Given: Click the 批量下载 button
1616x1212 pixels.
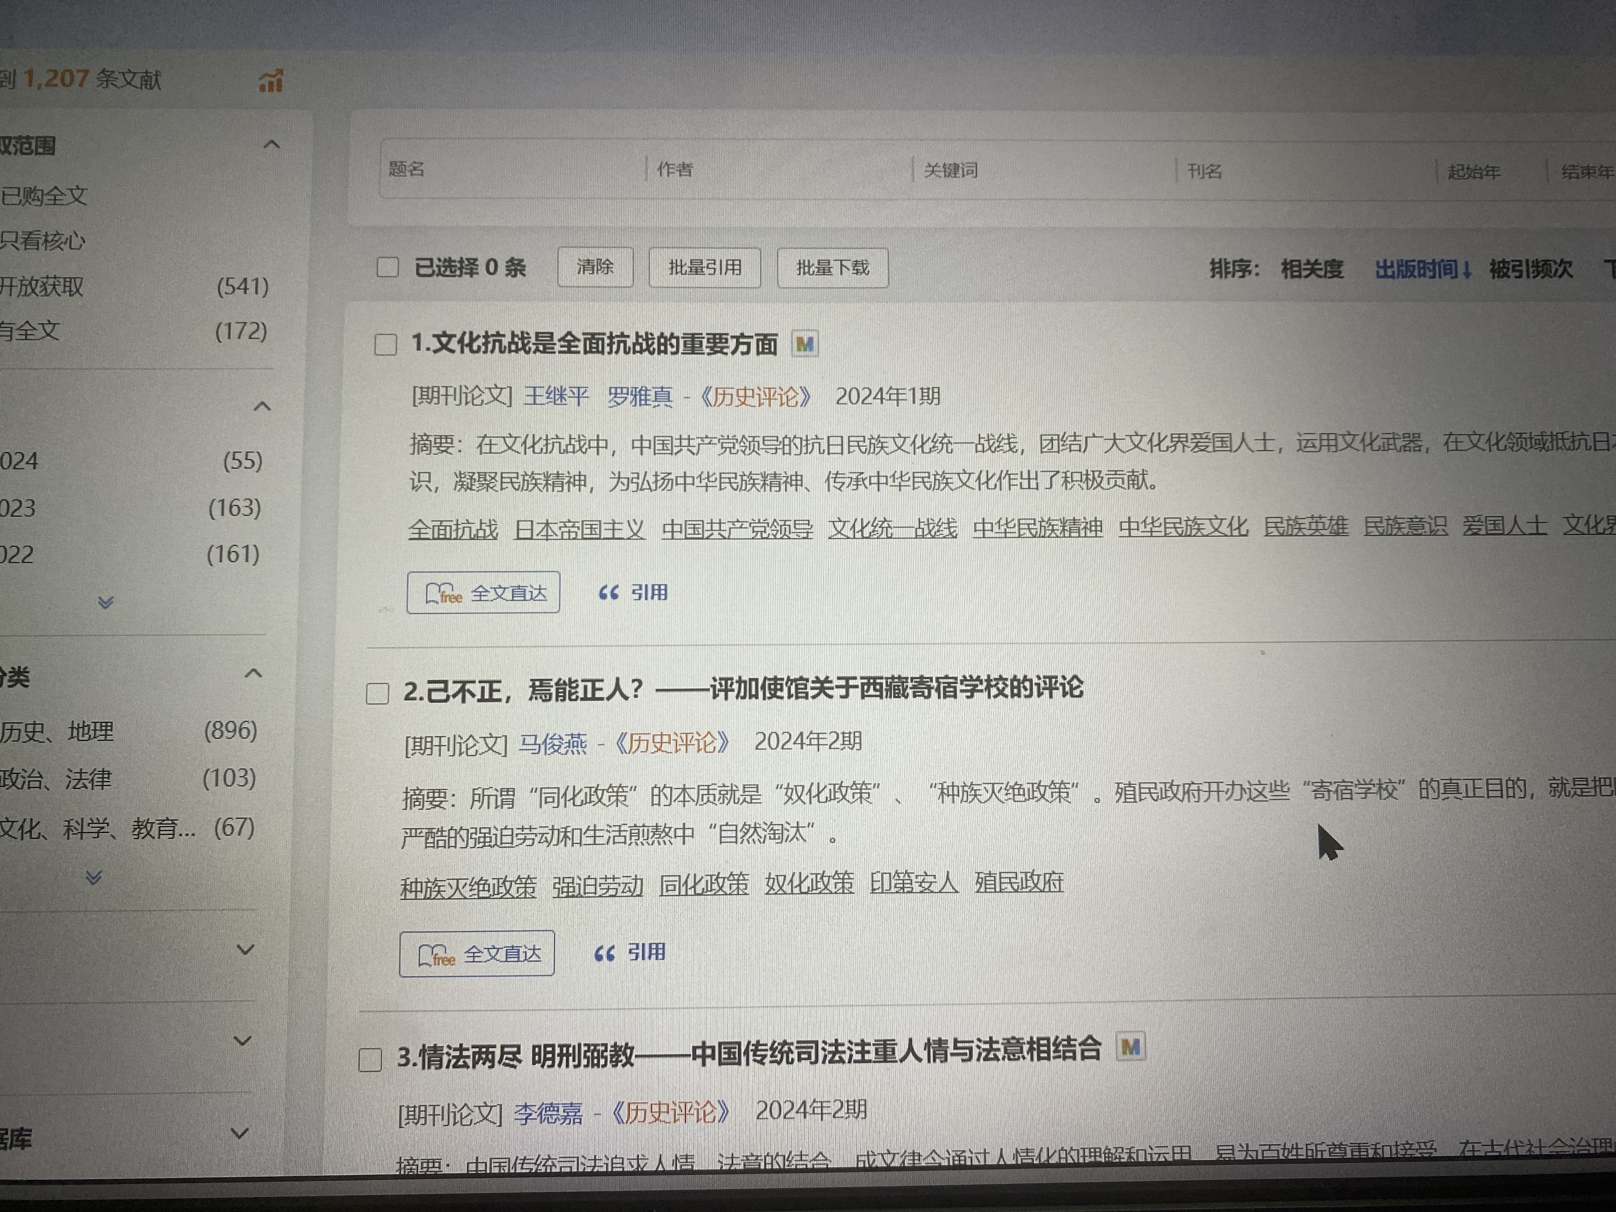Looking at the screenshot, I should tap(832, 268).
